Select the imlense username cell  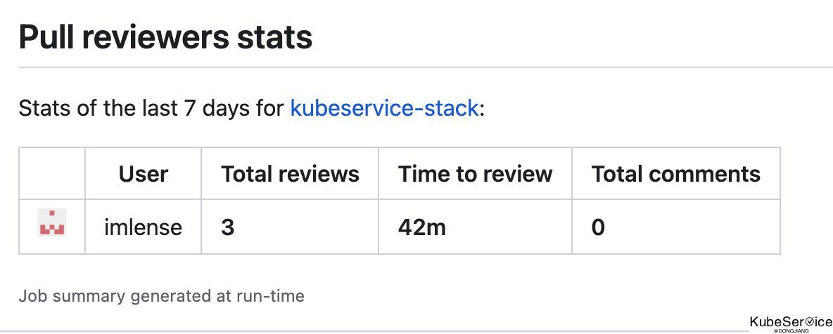pos(143,227)
